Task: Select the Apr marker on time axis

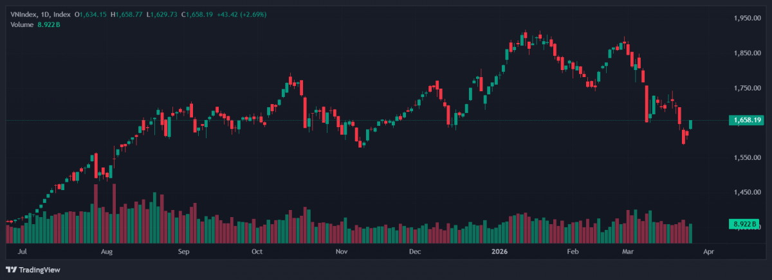Action: coord(709,252)
